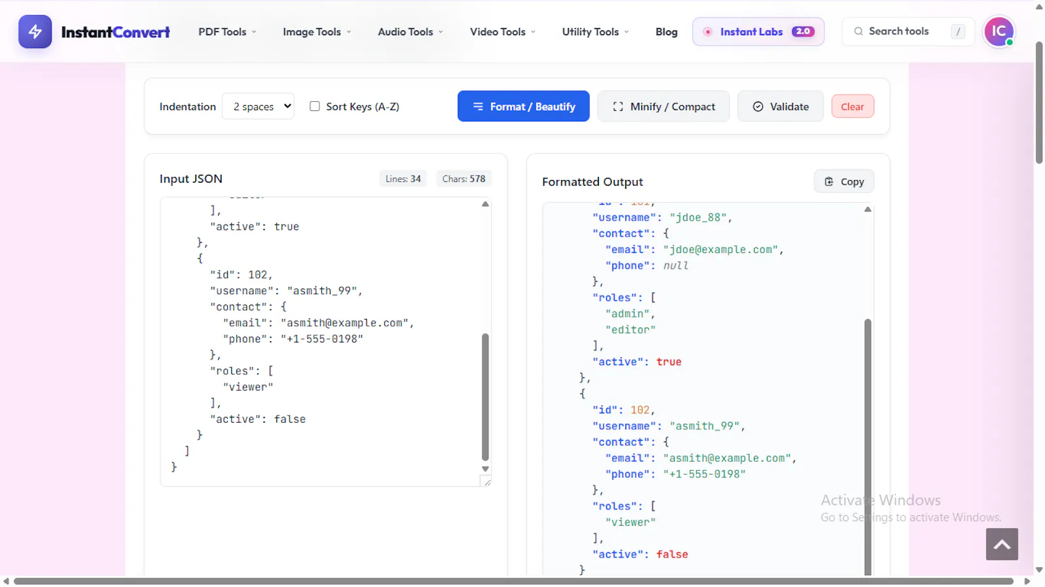Viewport: 1045px width, 587px height.
Task: Click the InstantConvert brand name
Action: tap(116, 32)
